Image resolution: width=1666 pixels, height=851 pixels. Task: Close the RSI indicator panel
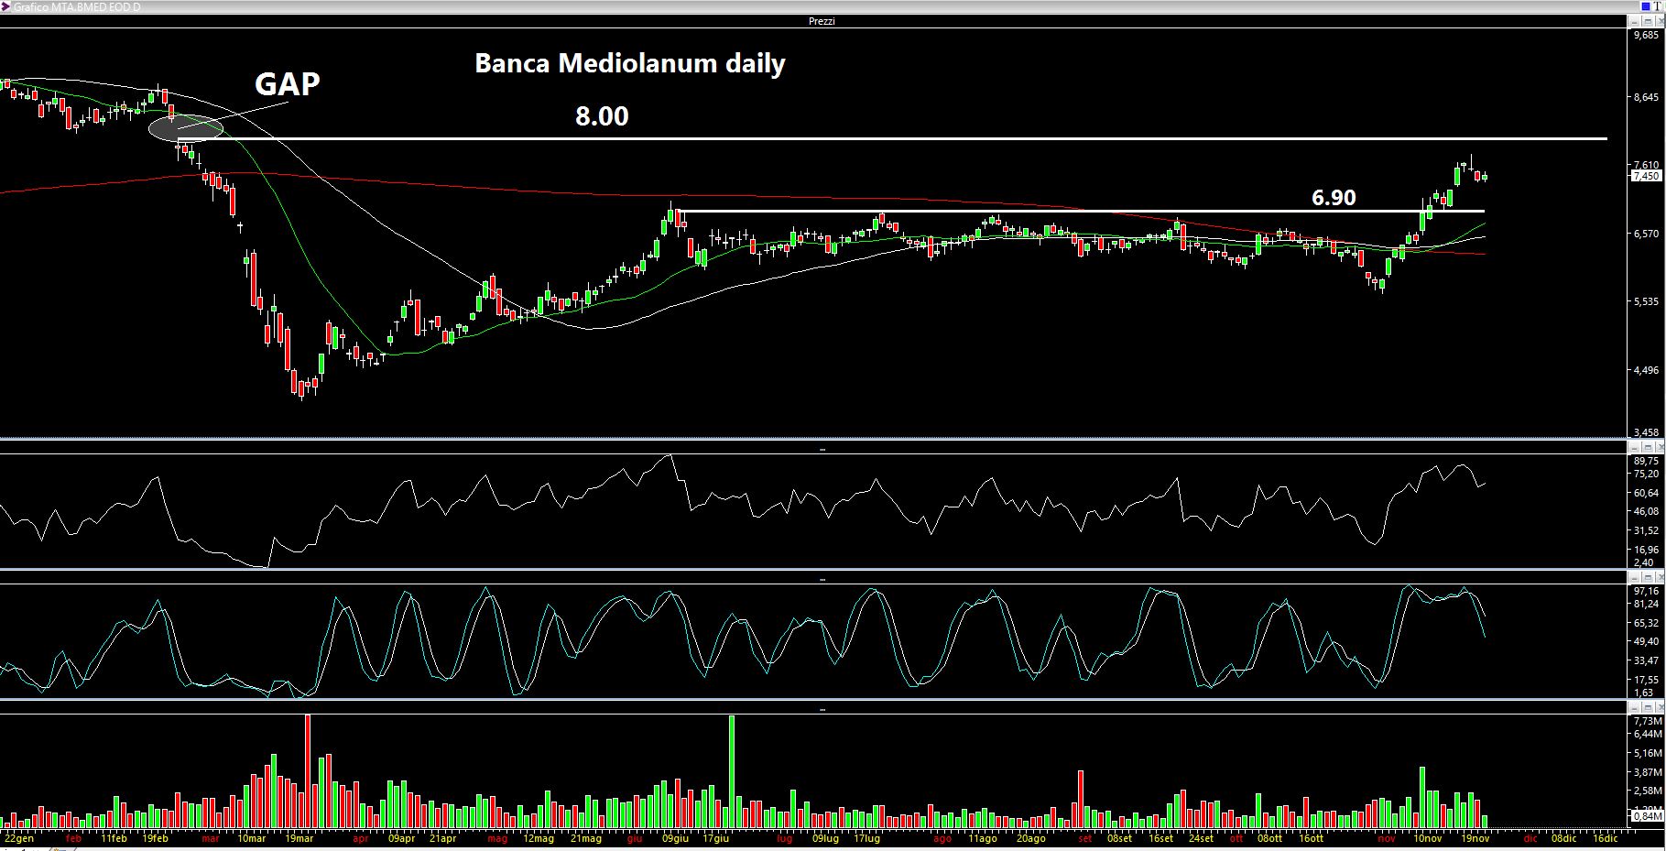[1660, 447]
